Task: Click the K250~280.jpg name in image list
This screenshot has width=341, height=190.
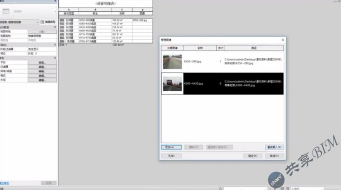Action: click(192, 62)
